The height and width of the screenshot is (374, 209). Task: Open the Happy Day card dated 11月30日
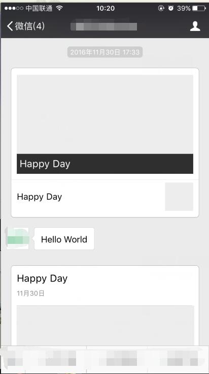point(105,305)
